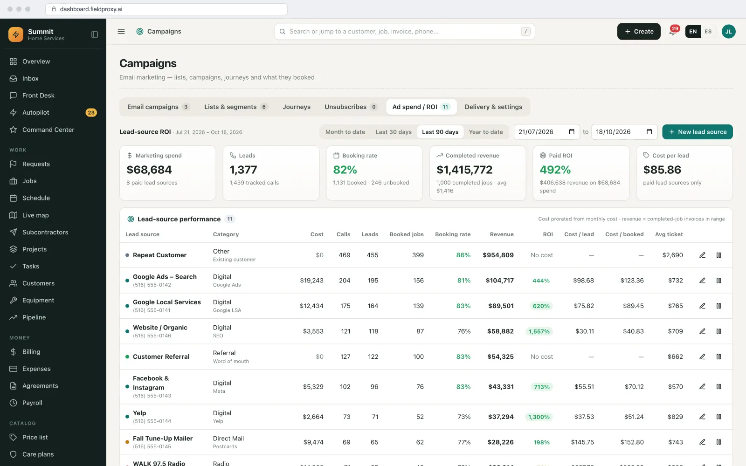The height and width of the screenshot is (466, 746).
Task: Click the Summit lightning logo
Action: coord(16,34)
